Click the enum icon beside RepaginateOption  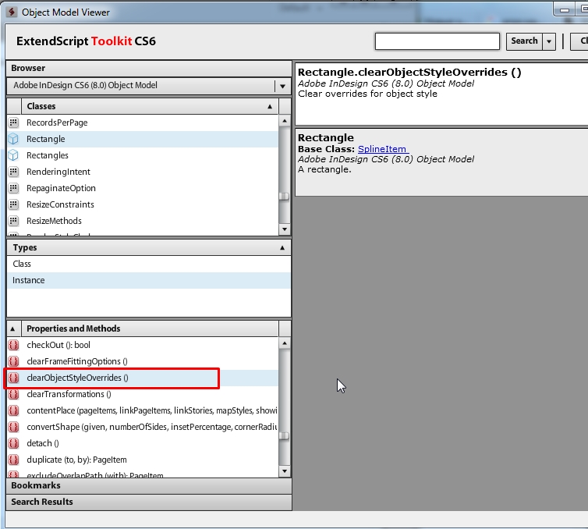pos(13,188)
